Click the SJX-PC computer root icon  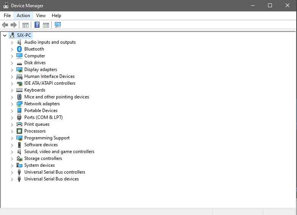click(x=12, y=35)
